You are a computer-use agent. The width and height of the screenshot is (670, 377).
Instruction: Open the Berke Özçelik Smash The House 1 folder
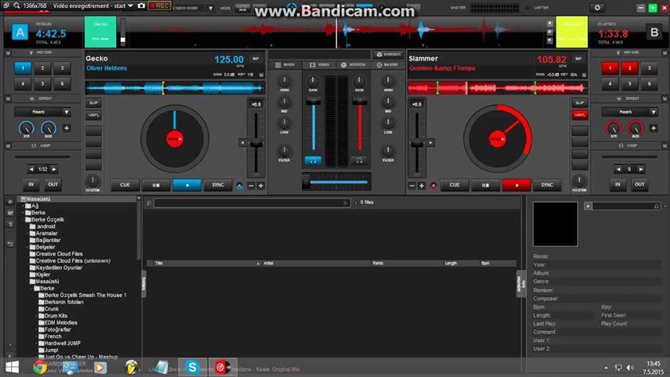tap(86, 295)
